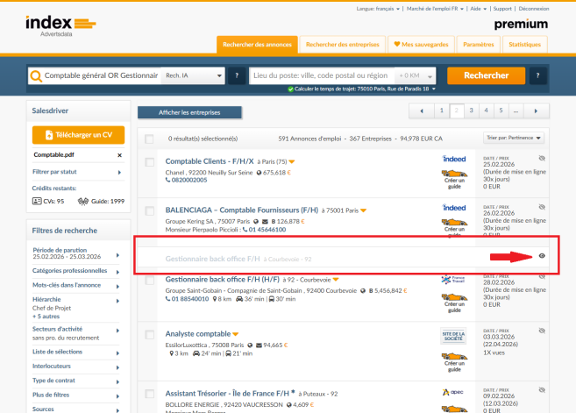The width and height of the screenshot is (576, 413).
Task: Check the Assistant Trésorier checkbox
Action: coord(150,394)
